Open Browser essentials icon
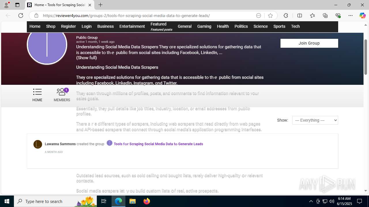Viewport: 369px width, 207px height. pyautogui.click(x=338, y=16)
